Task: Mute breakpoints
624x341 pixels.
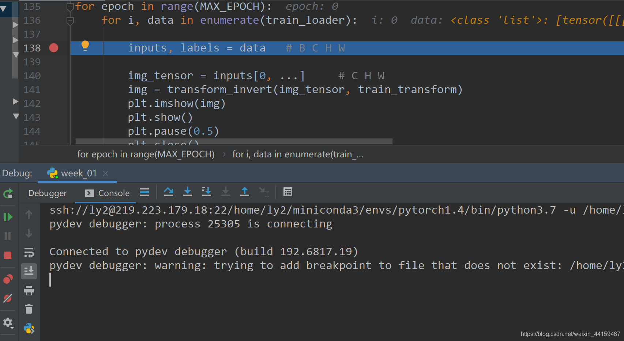Action: 8,298
